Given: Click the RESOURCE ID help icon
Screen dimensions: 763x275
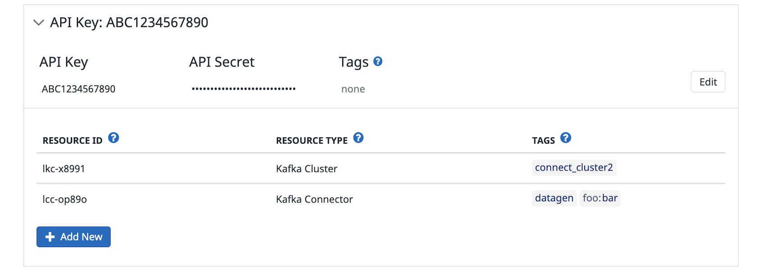Looking at the screenshot, I should click(x=114, y=138).
